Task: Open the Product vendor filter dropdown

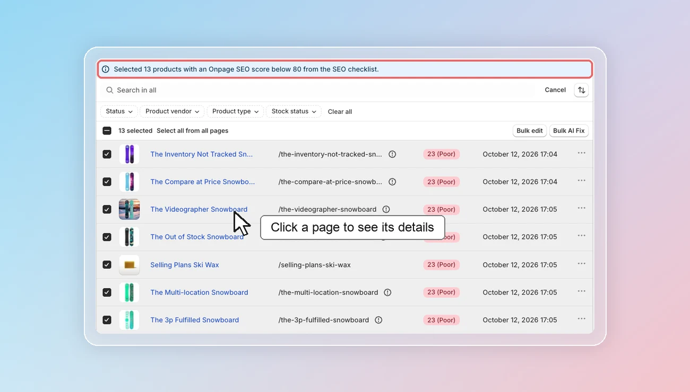Action: 172,111
